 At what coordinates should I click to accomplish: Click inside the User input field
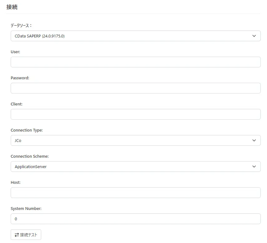[135, 62]
